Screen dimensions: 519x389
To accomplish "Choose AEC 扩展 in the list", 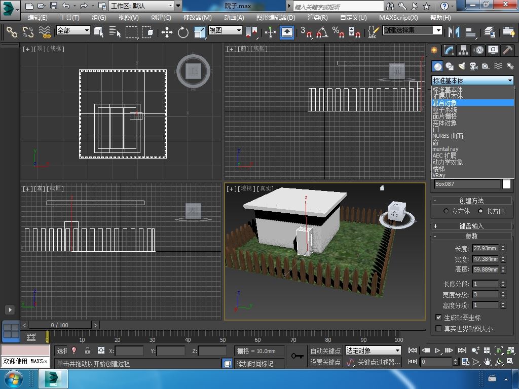I will point(473,155).
